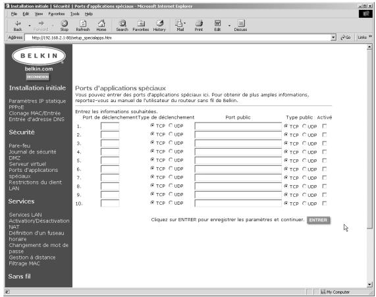
Task: Reload the page with Refresh icon
Action: click(x=83, y=26)
